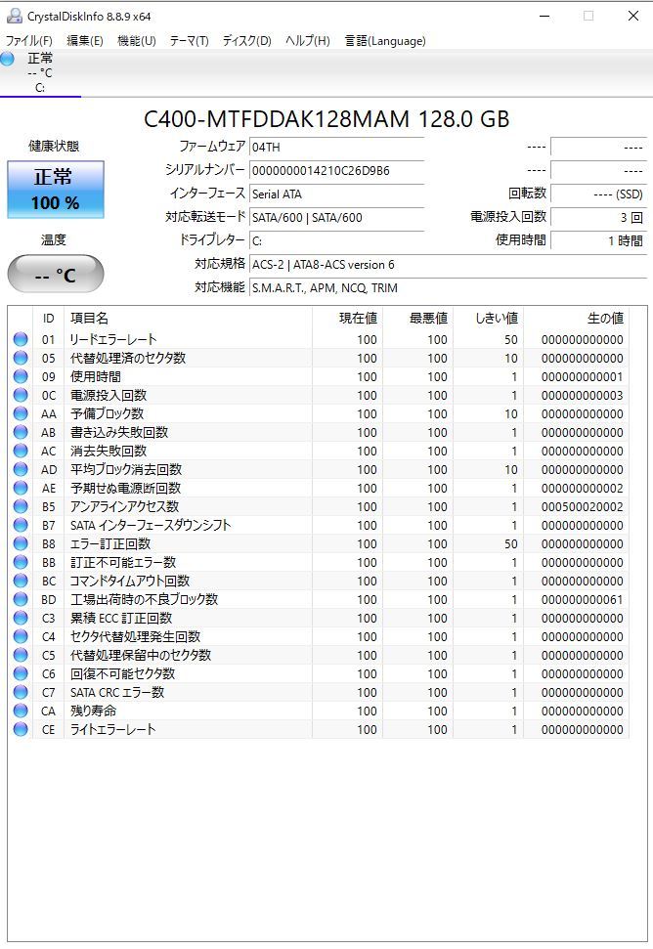653x949 pixels.
Task: Close the CrystalDiskInfo window
Action: (633, 16)
